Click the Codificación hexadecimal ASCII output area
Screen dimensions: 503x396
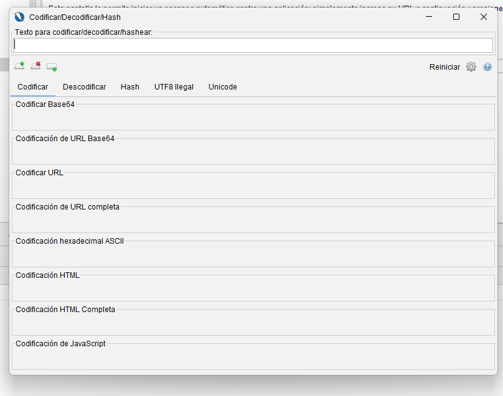[x=253, y=256]
